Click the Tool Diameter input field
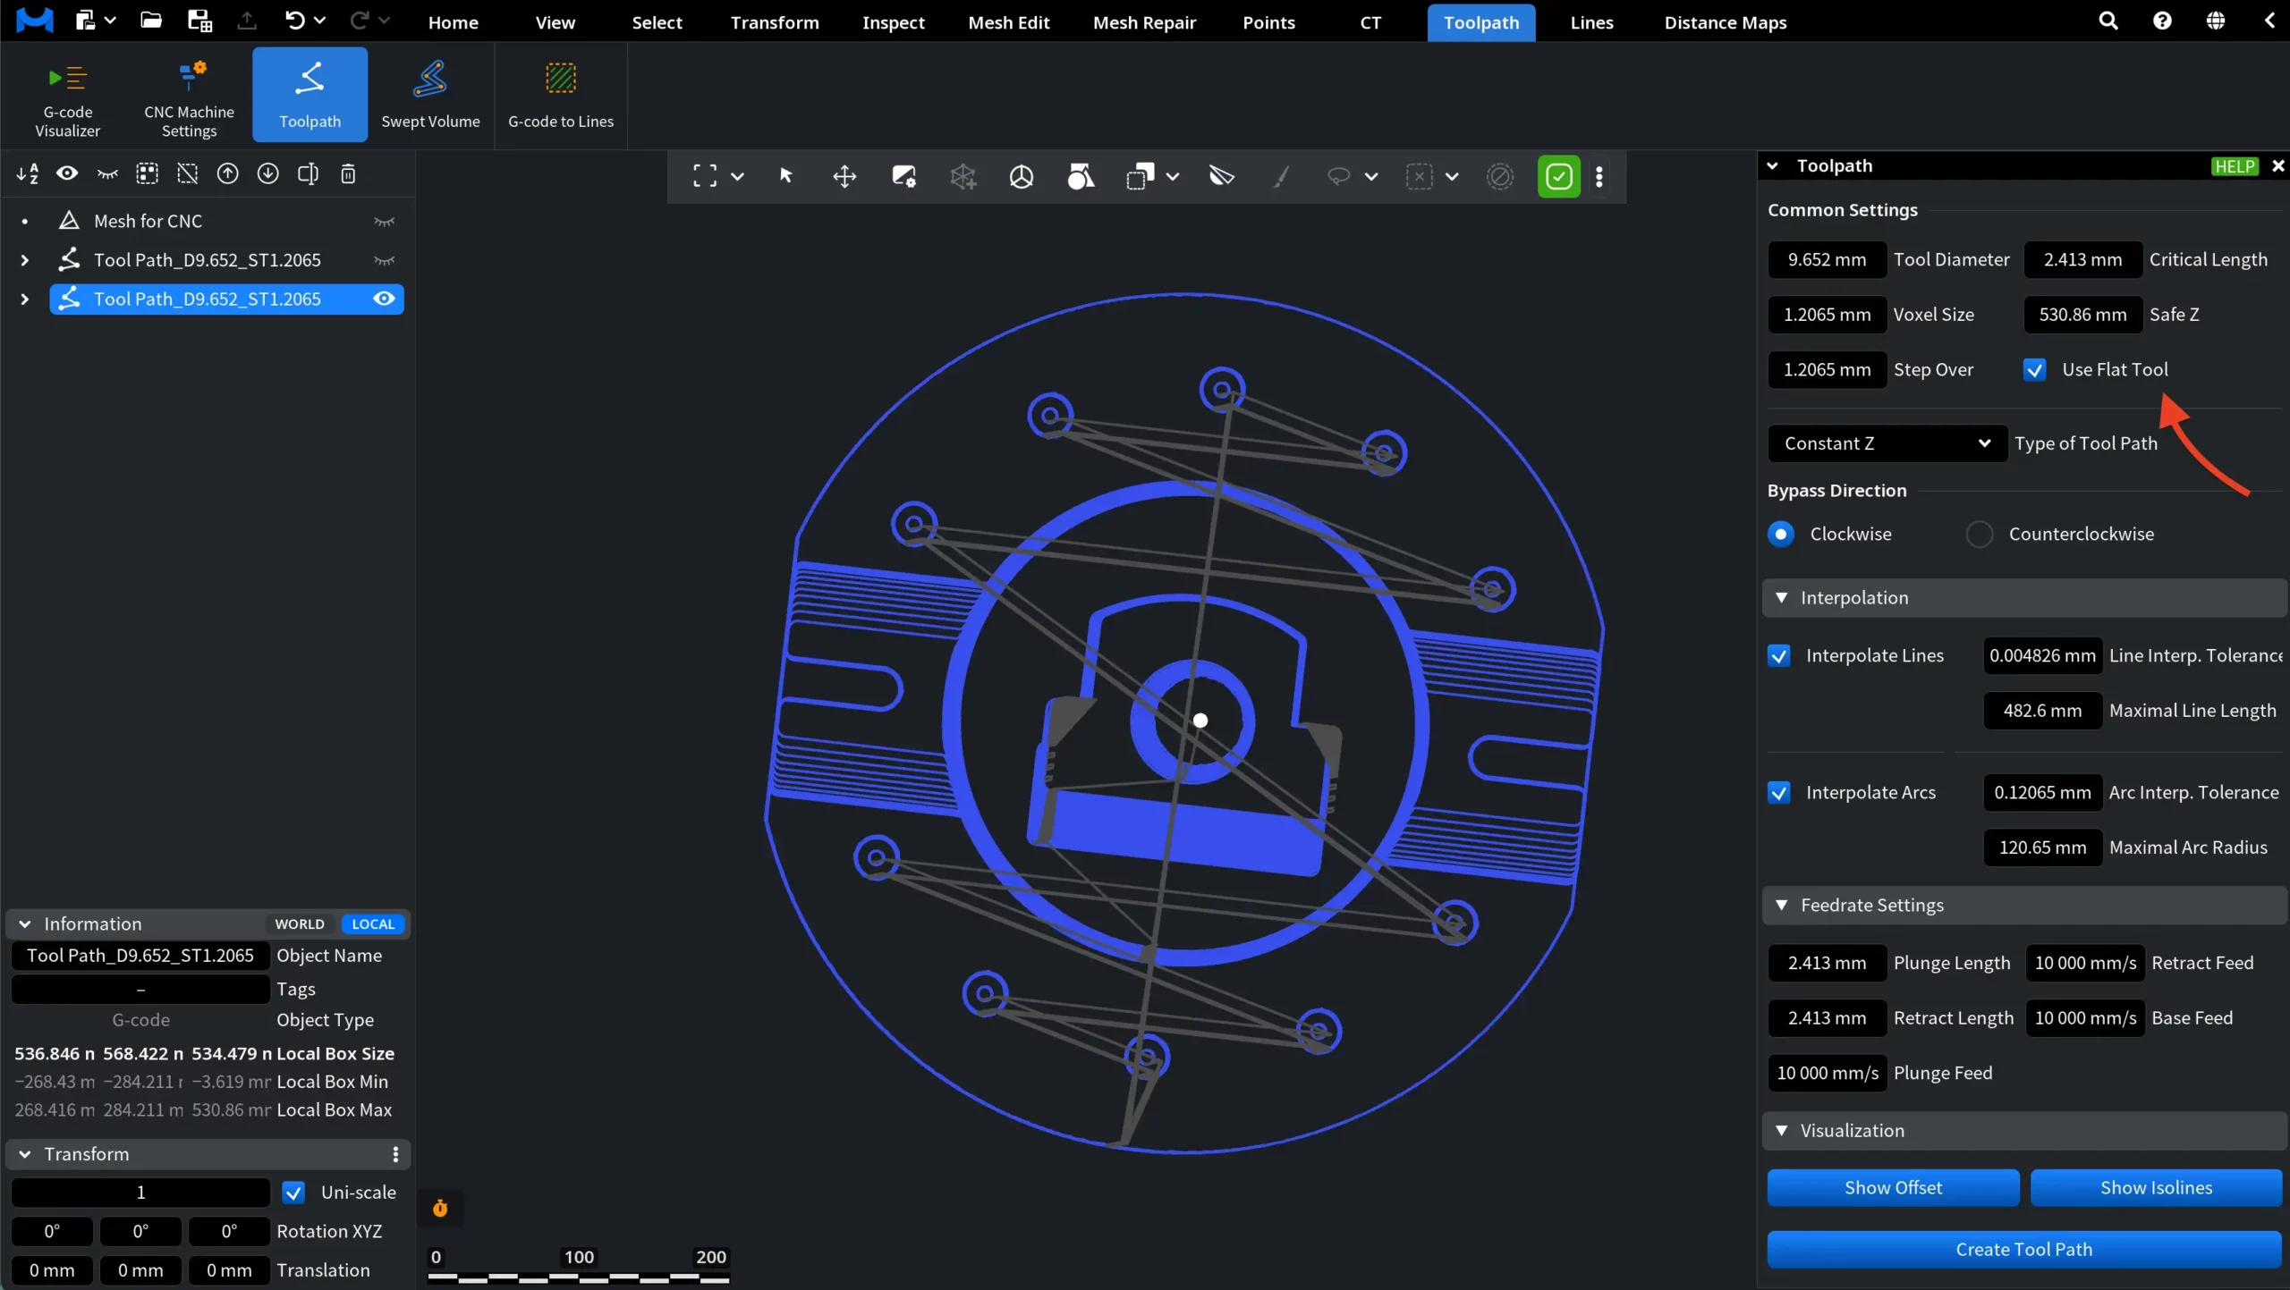Screen dimensions: 2290x1290 (x=1827, y=260)
